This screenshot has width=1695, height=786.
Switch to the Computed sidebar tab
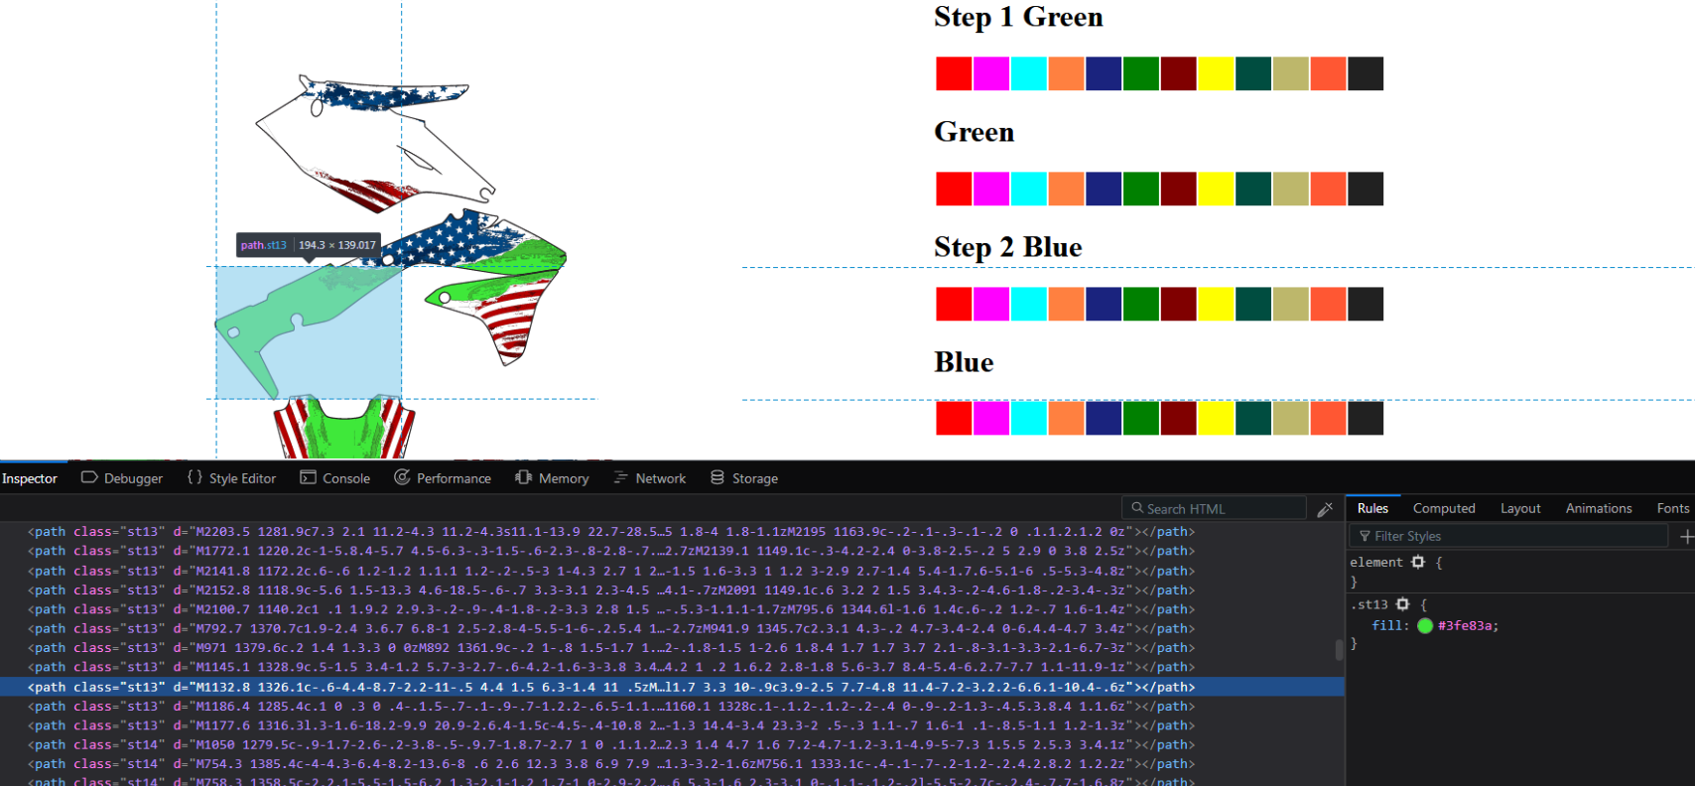click(1444, 508)
